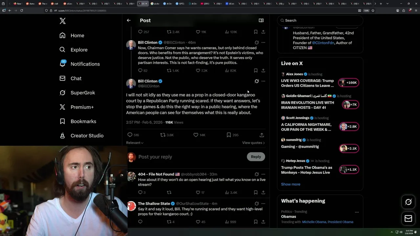Image resolution: width=420 pixels, height=236 pixels.
Task: Open Grok icon on Chairman Comer post
Action: coord(257,43)
